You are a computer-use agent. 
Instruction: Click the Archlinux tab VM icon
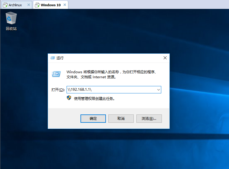[5, 5]
